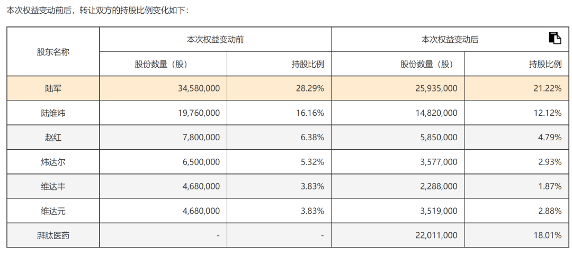Click the 19,760,000 shares cell
Screen dimensions: 572x255
coord(163,113)
